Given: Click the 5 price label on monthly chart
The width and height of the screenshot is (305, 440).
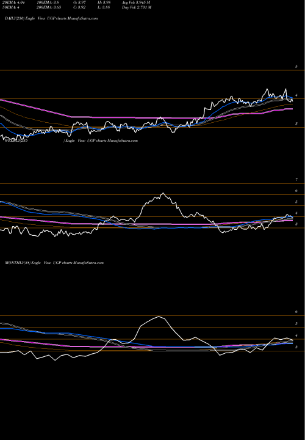Looking at the screenshot, I should (296, 324).
